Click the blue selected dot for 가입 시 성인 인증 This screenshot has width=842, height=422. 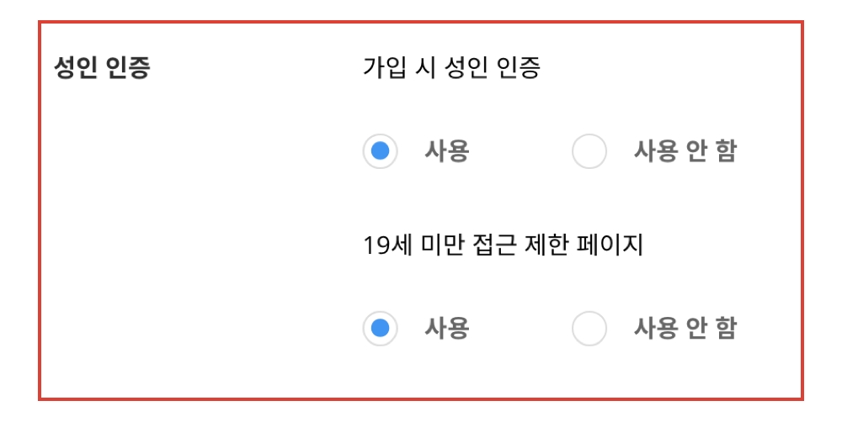(380, 152)
